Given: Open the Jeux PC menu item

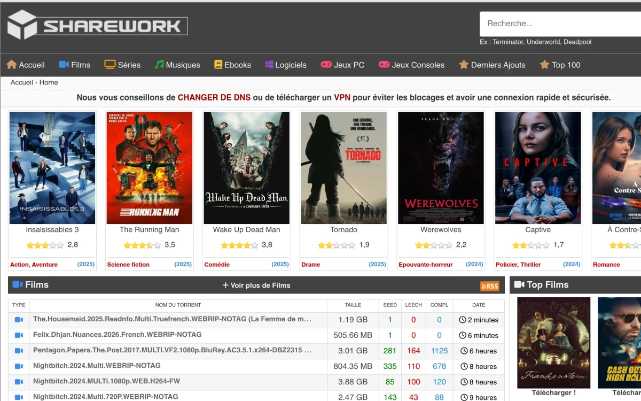Looking at the screenshot, I should pos(342,65).
